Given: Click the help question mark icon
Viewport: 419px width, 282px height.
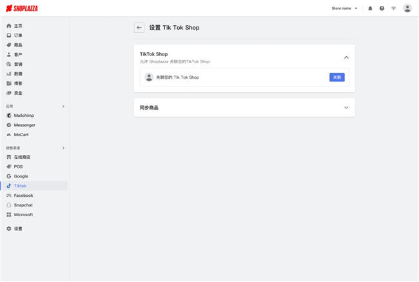Looking at the screenshot, I should (382, 8).
